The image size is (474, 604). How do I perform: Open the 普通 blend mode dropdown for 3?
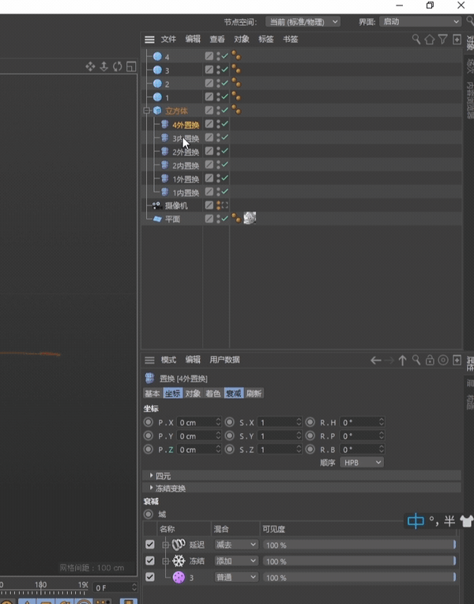(x=236, y=577)
